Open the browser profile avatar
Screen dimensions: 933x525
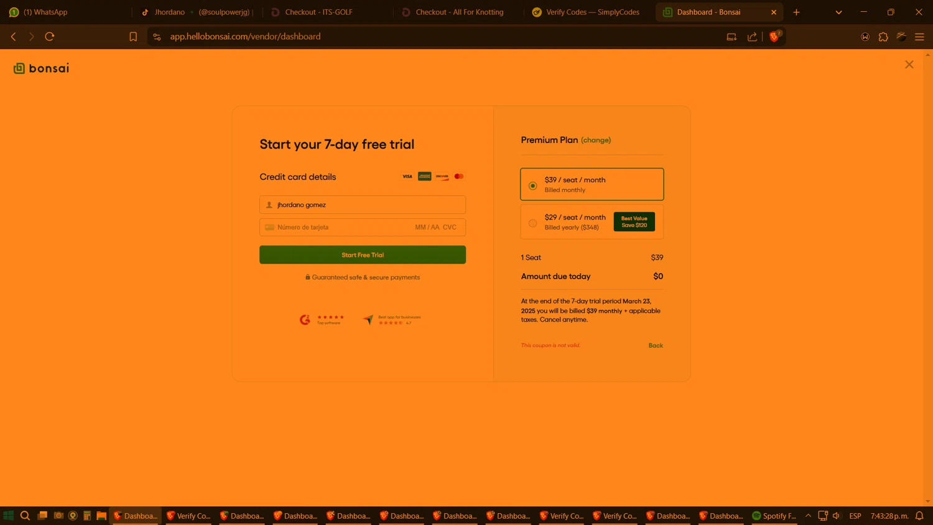click(x=901, y=37)
